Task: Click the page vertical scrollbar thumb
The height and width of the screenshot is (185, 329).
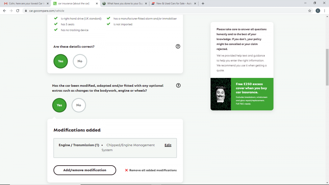Action: click(327, 67)
